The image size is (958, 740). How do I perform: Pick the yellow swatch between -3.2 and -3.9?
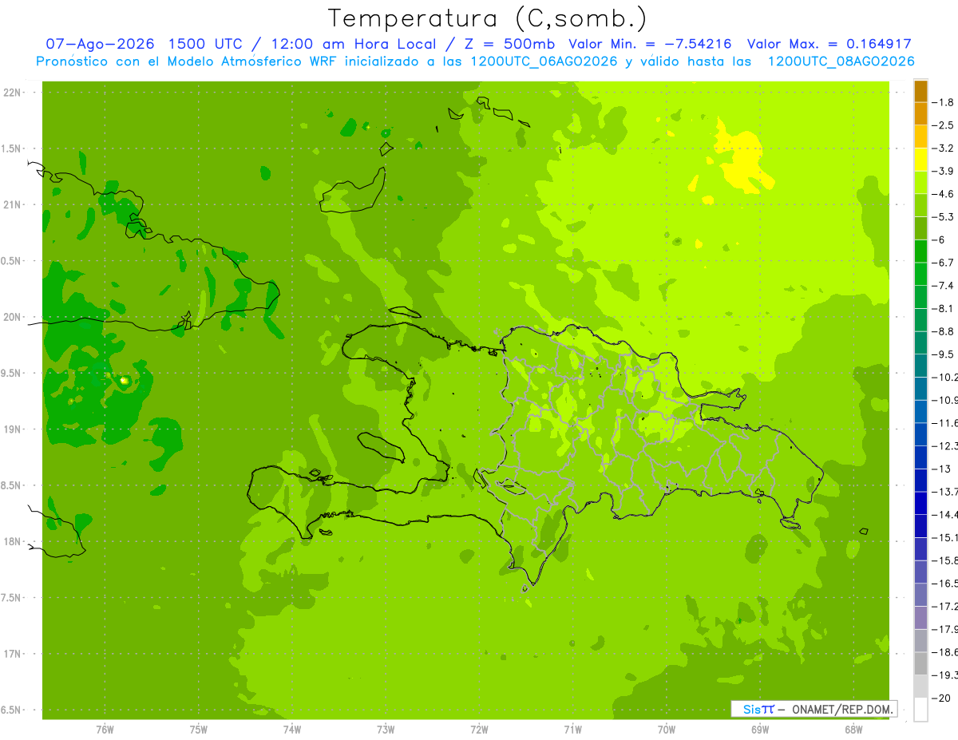(x=920, y=160)
